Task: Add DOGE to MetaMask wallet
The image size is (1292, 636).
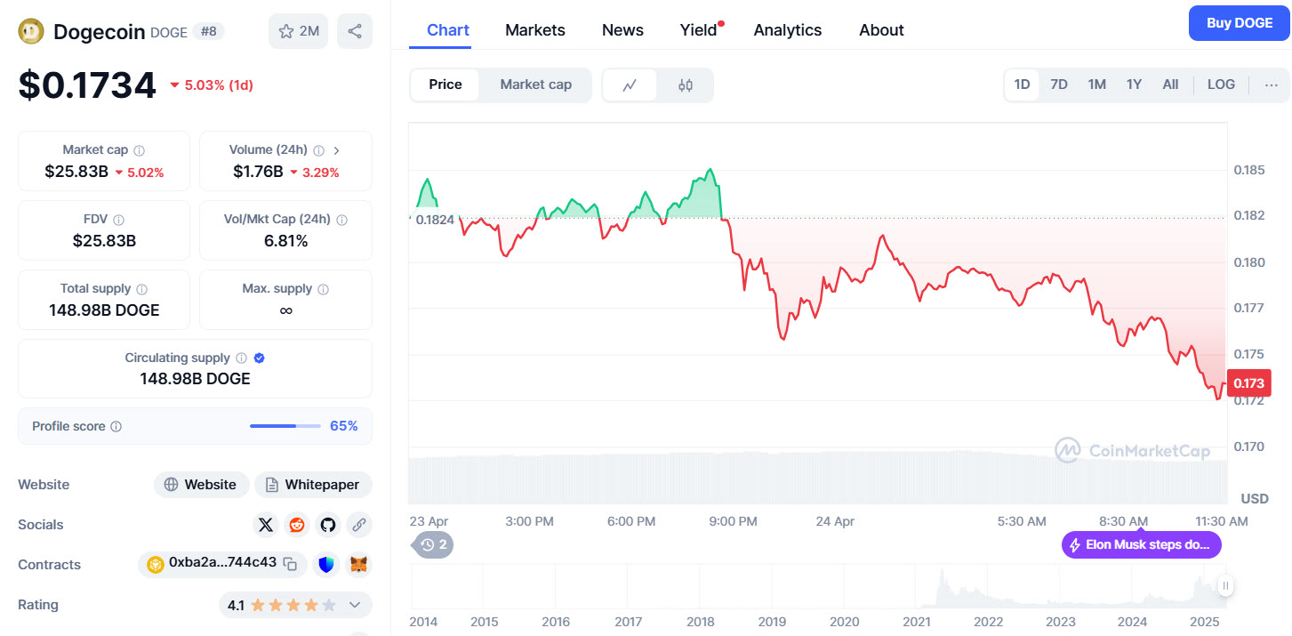Action: (x=358, y=564)
